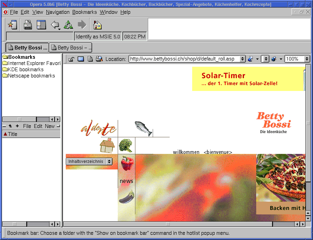The width and height of the screenshot is (313, 240).
Task: Click the Reload page icon
Action: (69, 25)
